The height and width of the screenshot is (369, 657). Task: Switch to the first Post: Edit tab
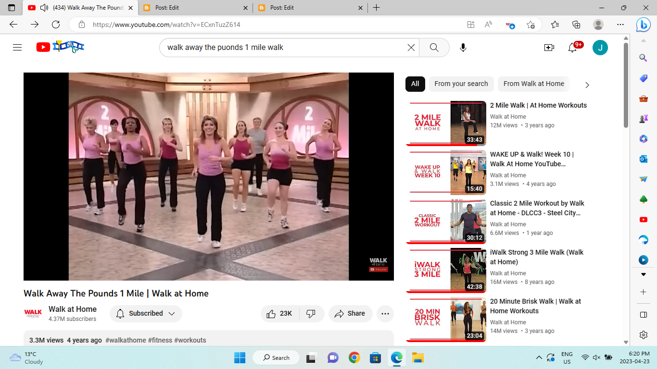[x=195, y=8]
